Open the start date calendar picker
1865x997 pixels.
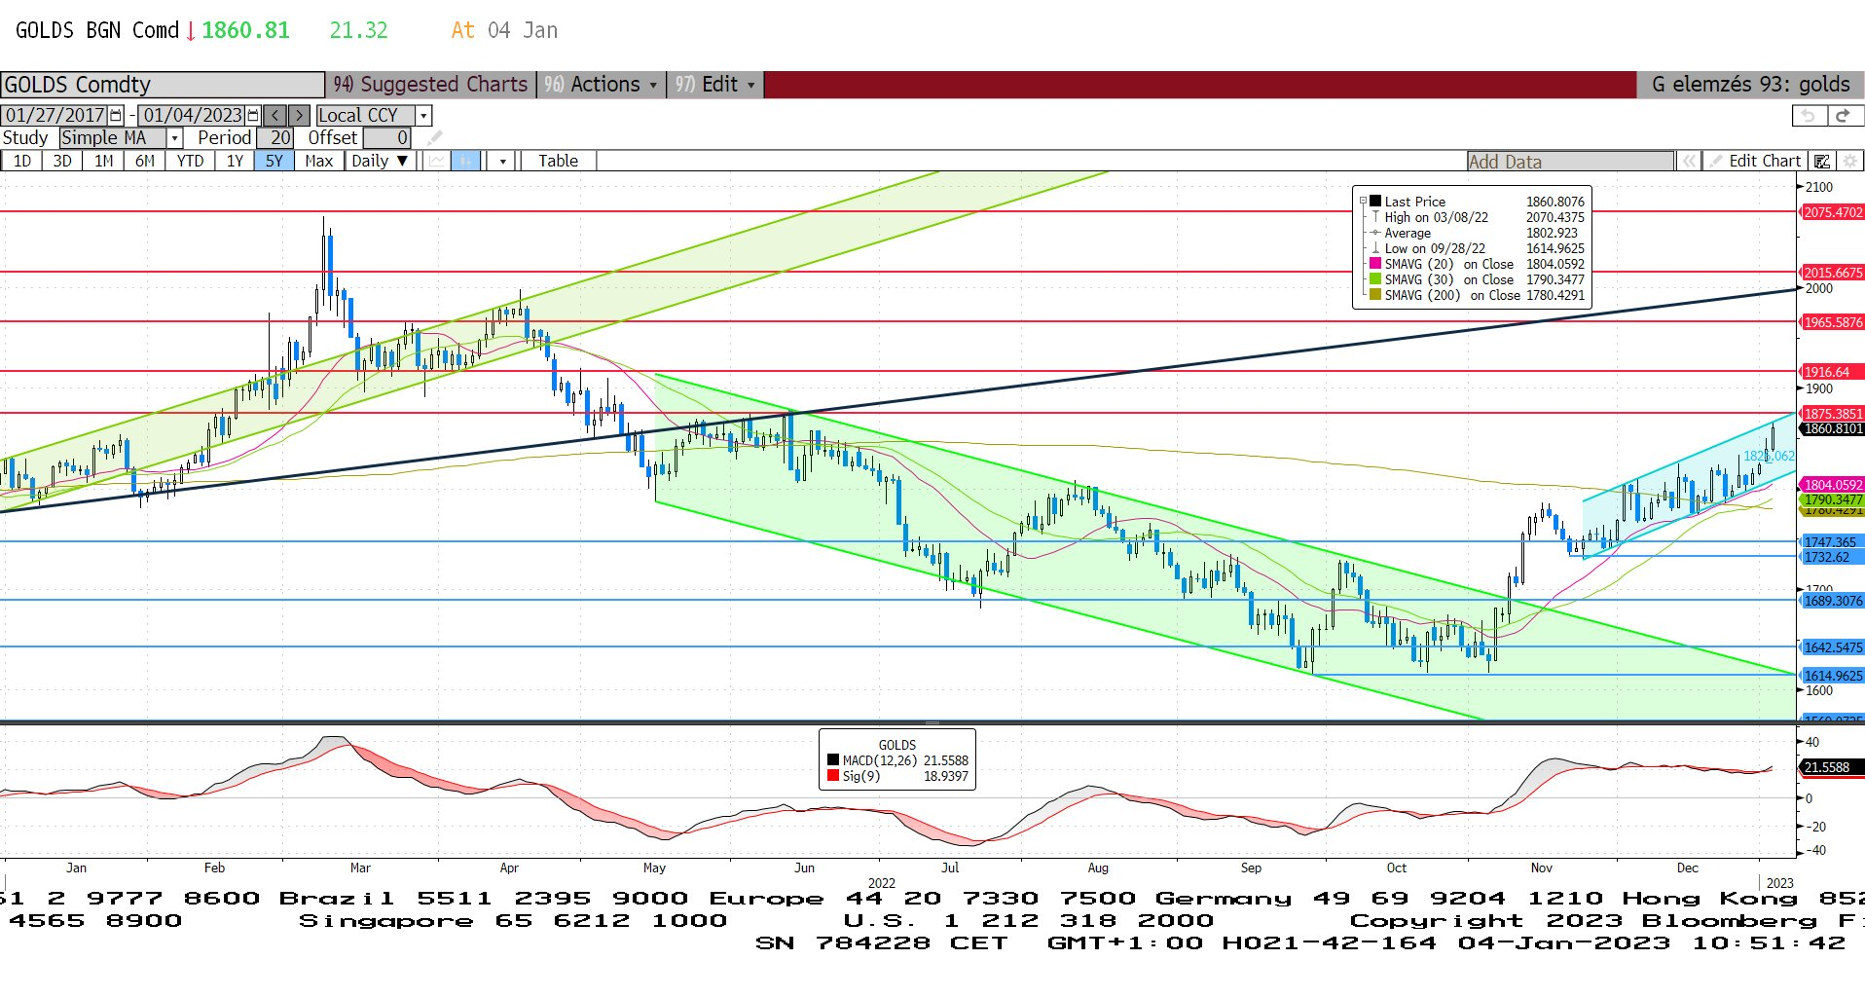(116, 115)
